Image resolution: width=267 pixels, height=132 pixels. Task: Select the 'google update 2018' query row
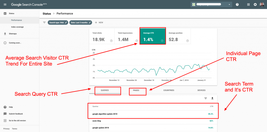[153, 128]
